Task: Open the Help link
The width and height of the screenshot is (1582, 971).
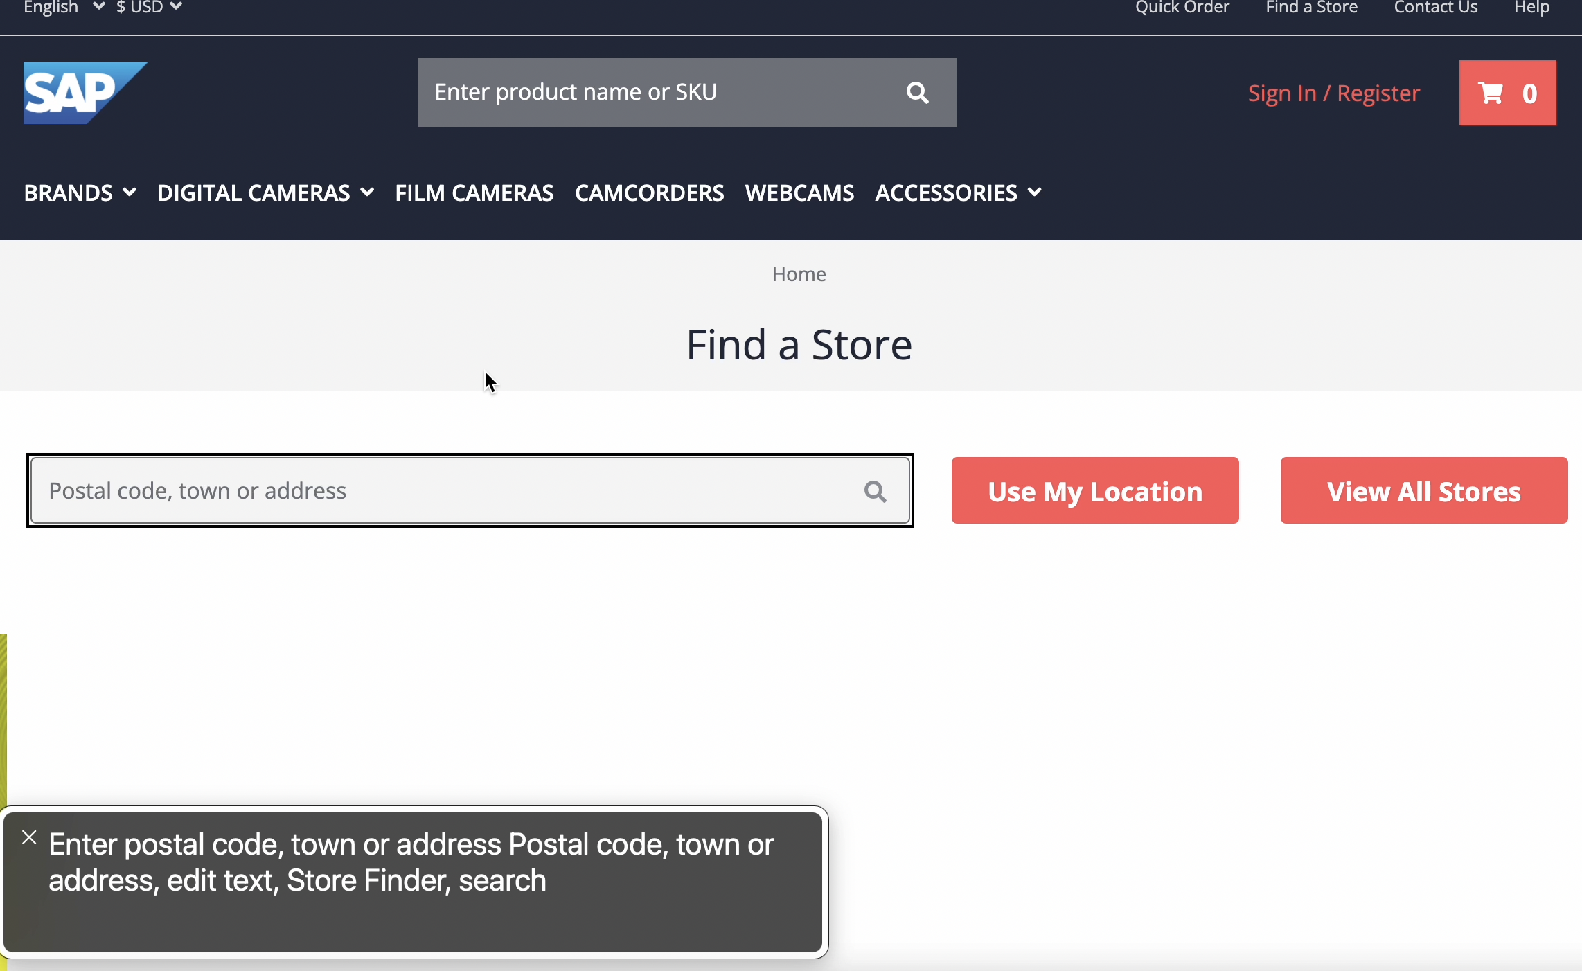Action: point(1531,8)
